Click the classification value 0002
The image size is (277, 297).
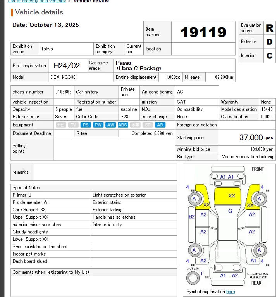click(x=266, y=117)
